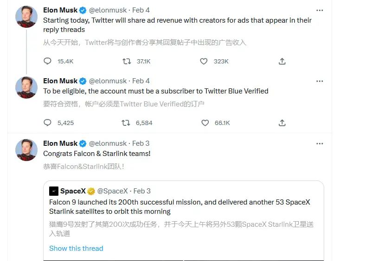
Task: Click Elon Musk avatar on first tweet
Action: [x=26, y=17]
